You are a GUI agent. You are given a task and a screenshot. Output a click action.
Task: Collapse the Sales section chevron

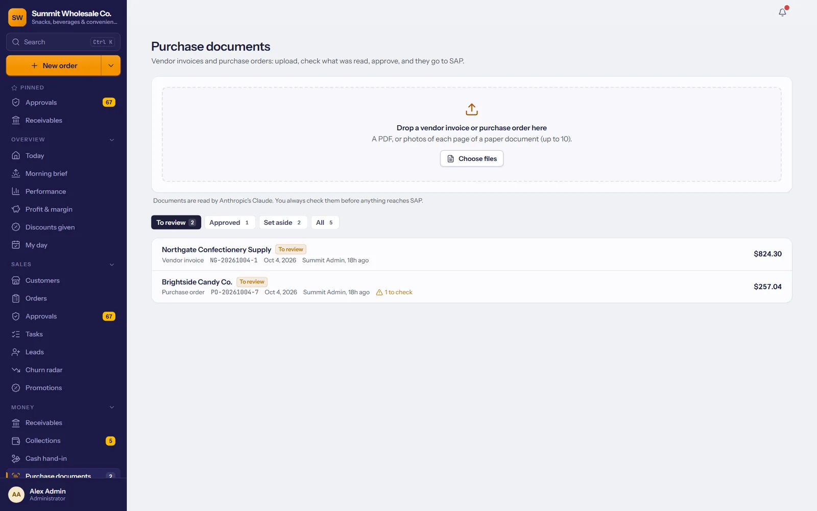[x=112, y=264]
